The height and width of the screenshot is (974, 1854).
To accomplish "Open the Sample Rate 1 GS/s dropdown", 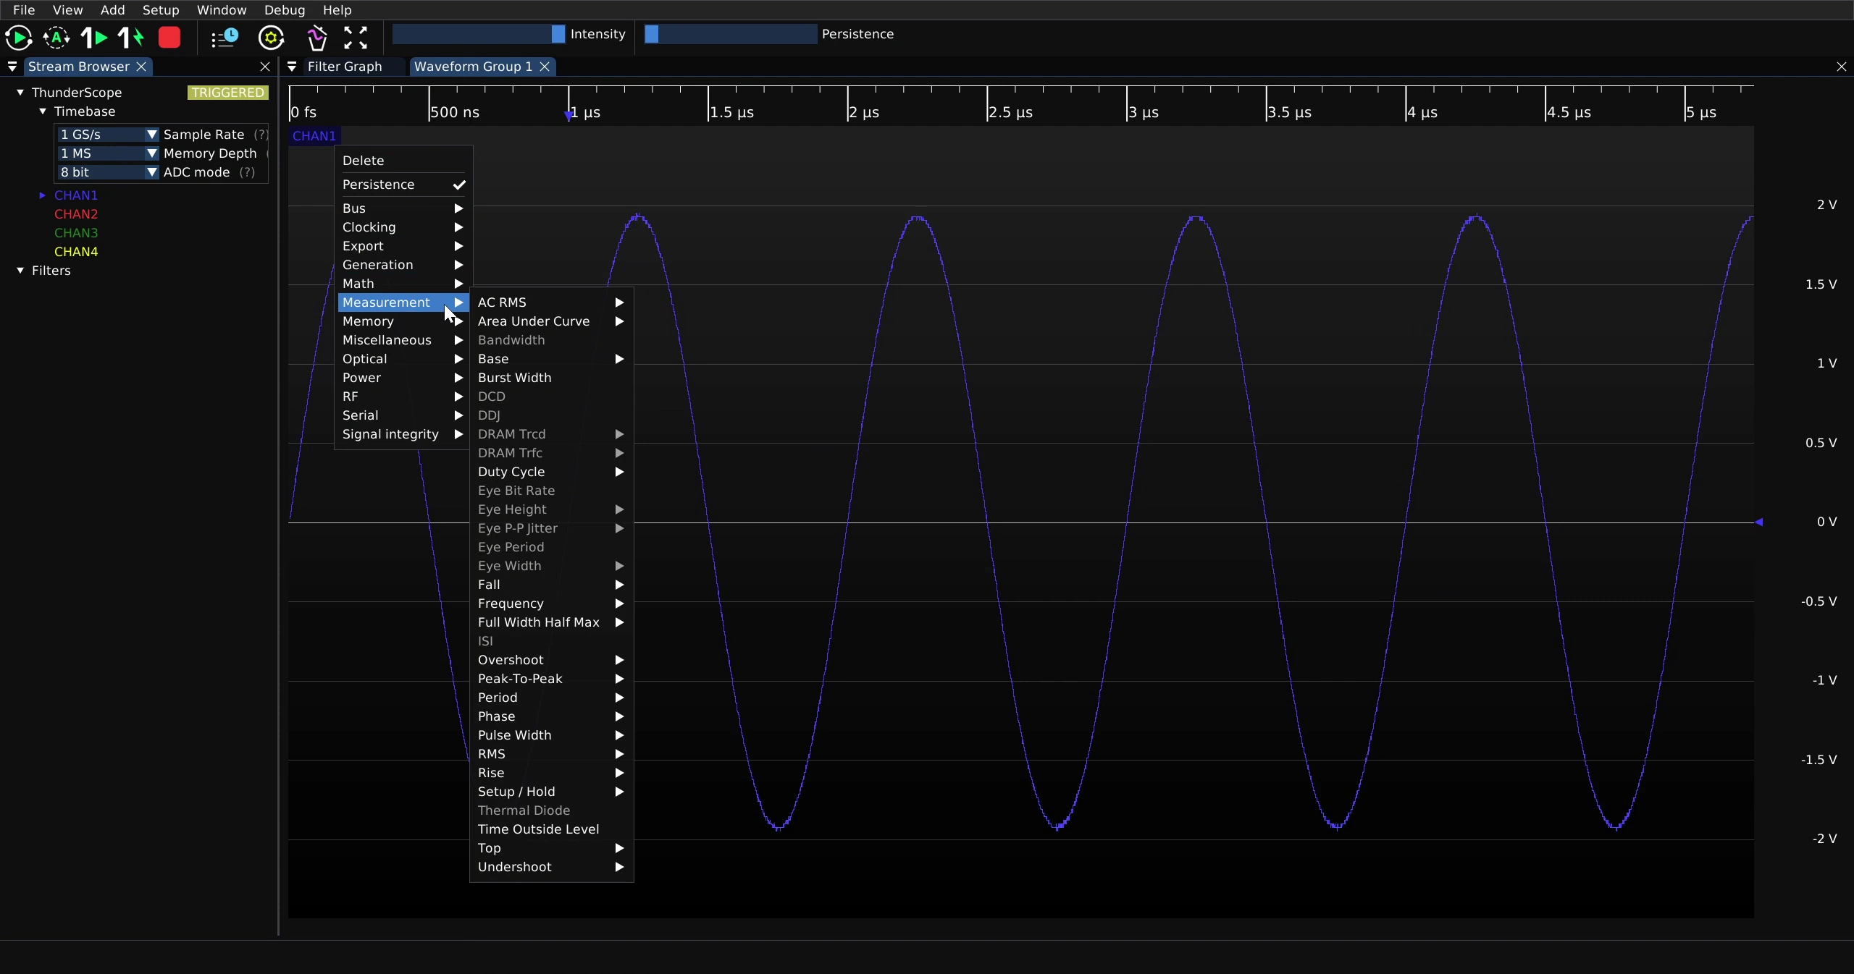I will (x=108, y=135).
